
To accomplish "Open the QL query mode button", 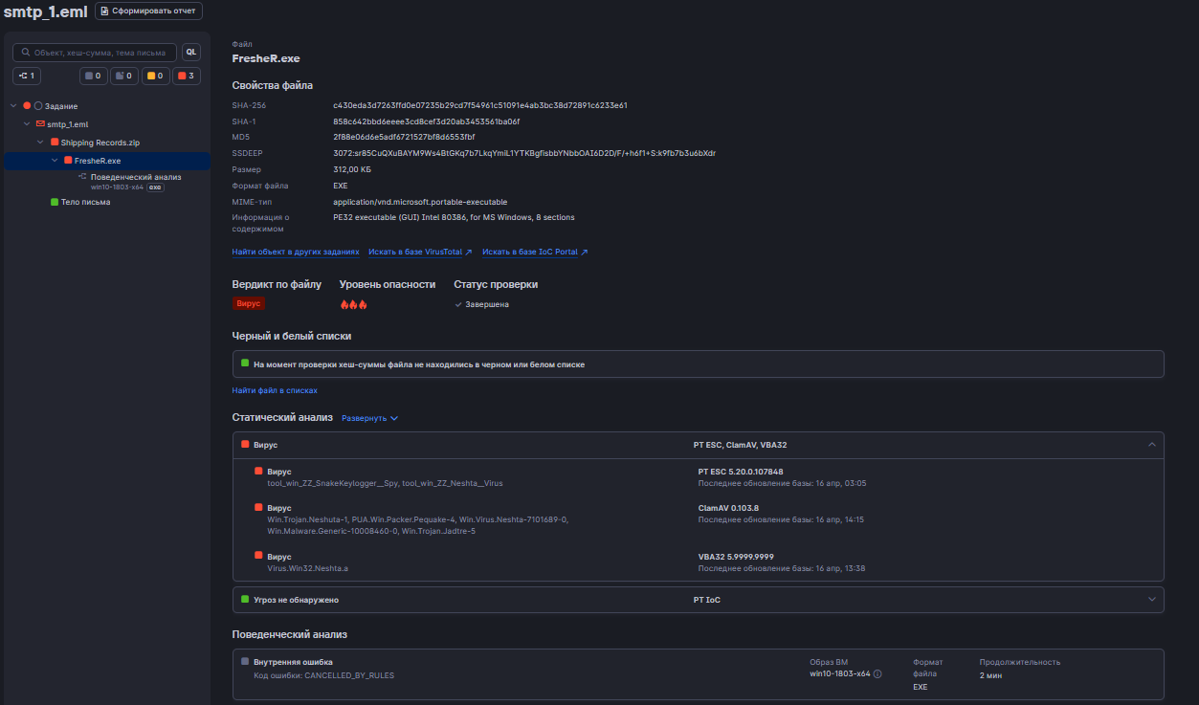I will pyautogui.click(x=191, y=53).
